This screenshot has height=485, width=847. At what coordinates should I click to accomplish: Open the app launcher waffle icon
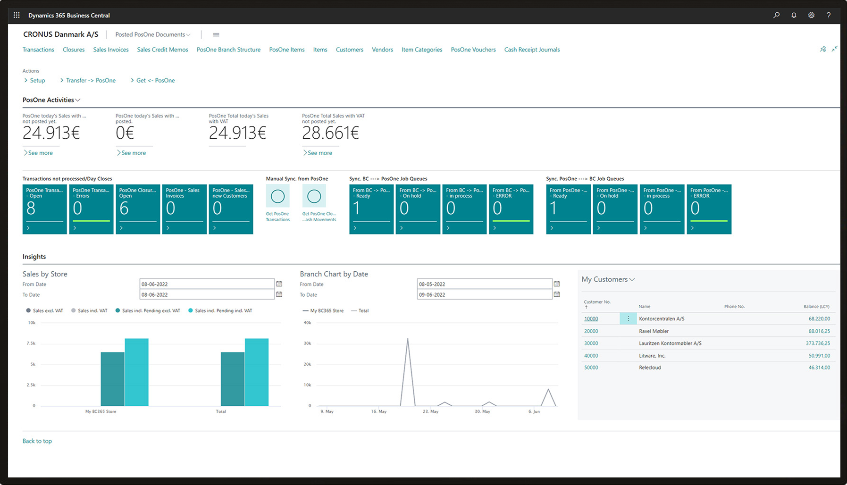tap(17, 15)
